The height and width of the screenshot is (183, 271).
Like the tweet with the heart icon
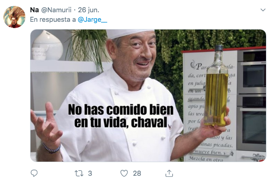(x=124, y=173)
